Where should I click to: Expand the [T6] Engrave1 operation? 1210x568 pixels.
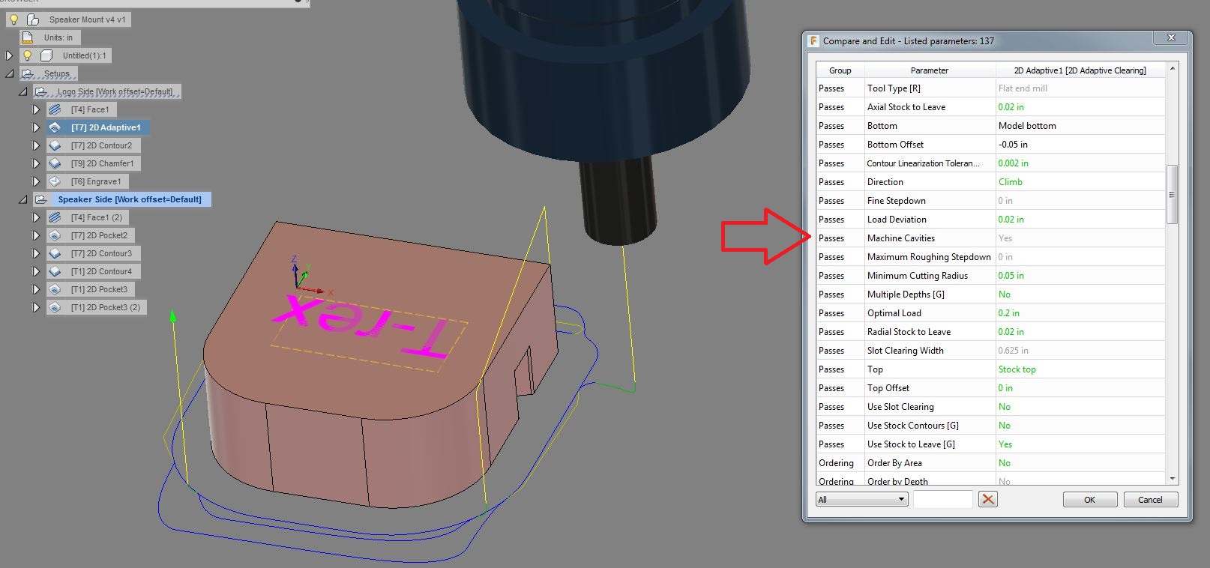click(36, 181)
